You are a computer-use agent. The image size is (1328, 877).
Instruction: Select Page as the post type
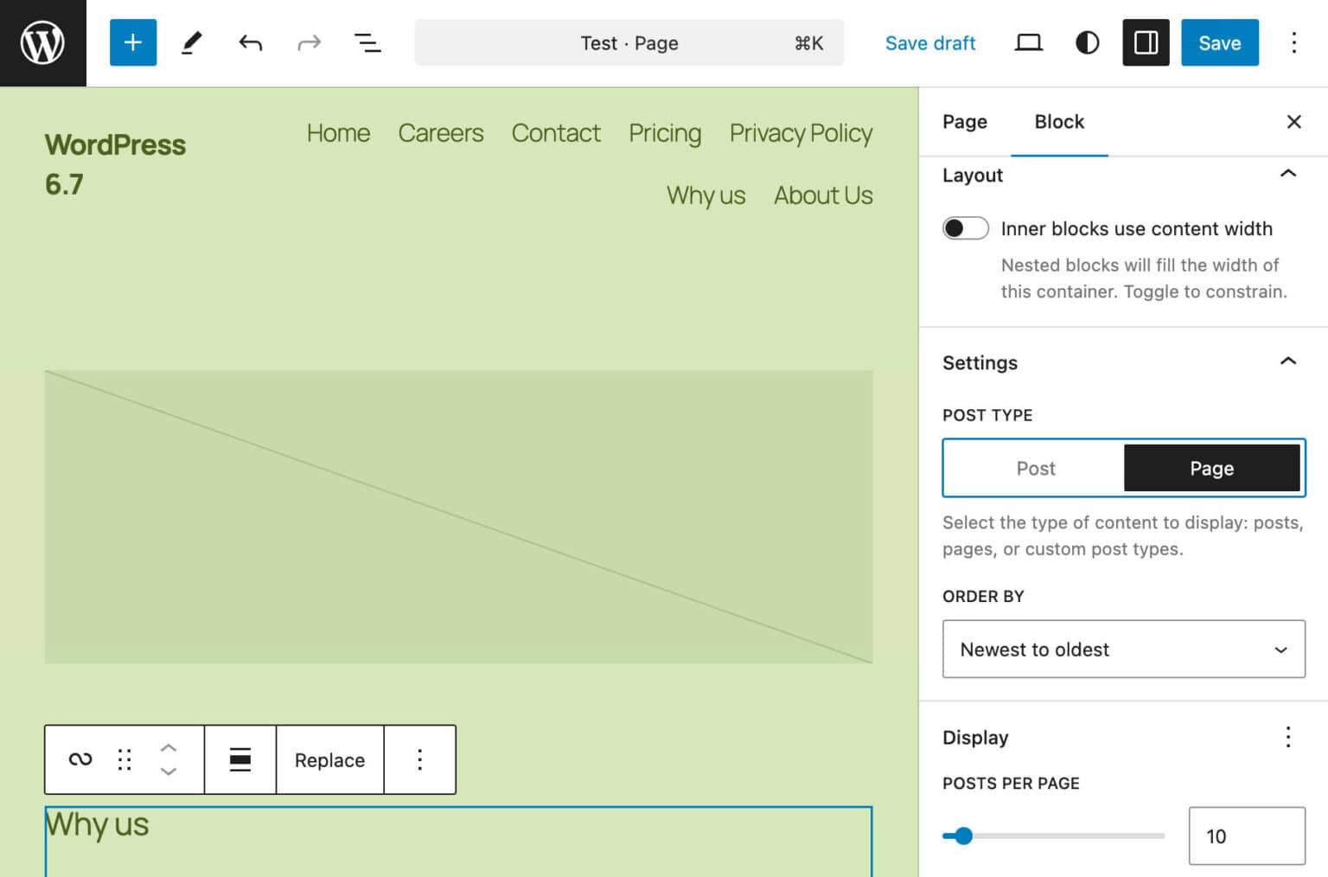(x=1211, y=468)
